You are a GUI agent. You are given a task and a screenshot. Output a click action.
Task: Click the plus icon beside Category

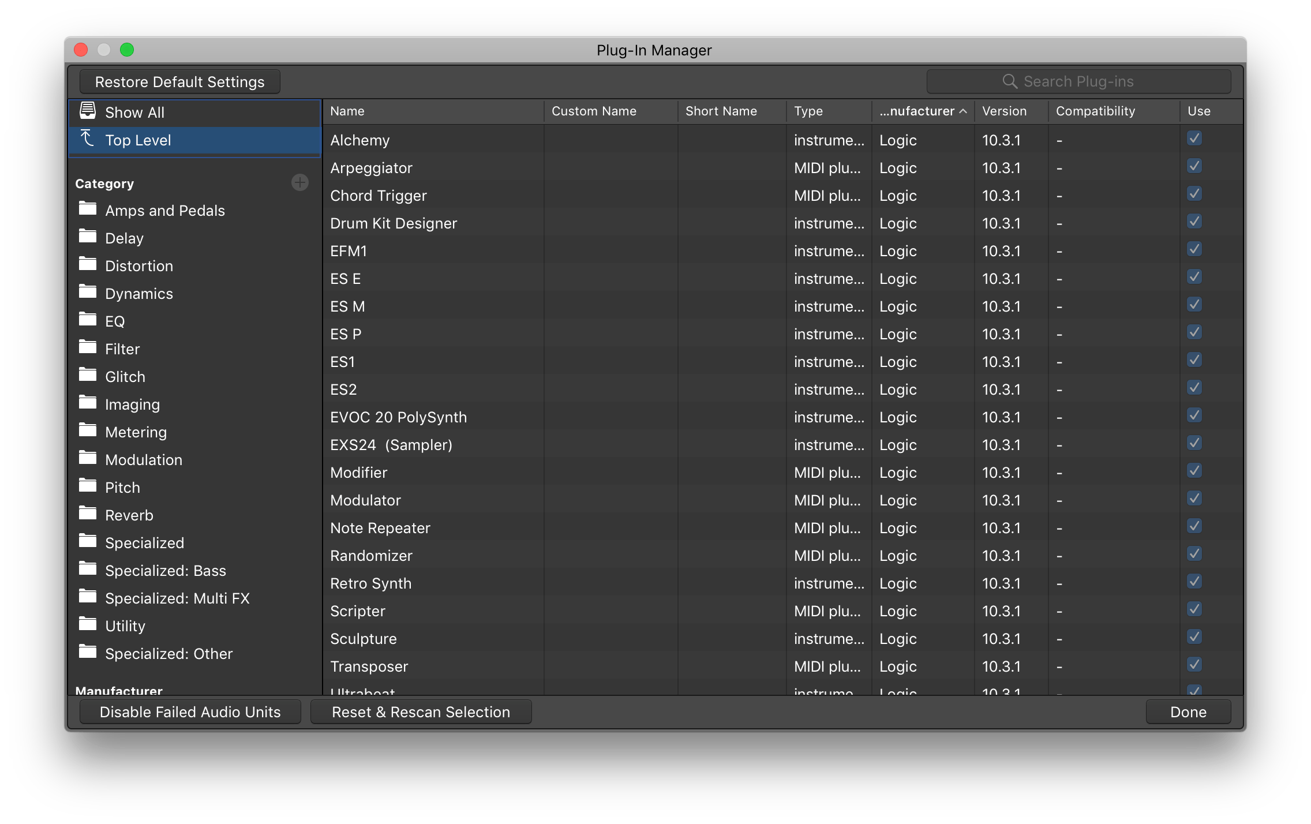300,182
